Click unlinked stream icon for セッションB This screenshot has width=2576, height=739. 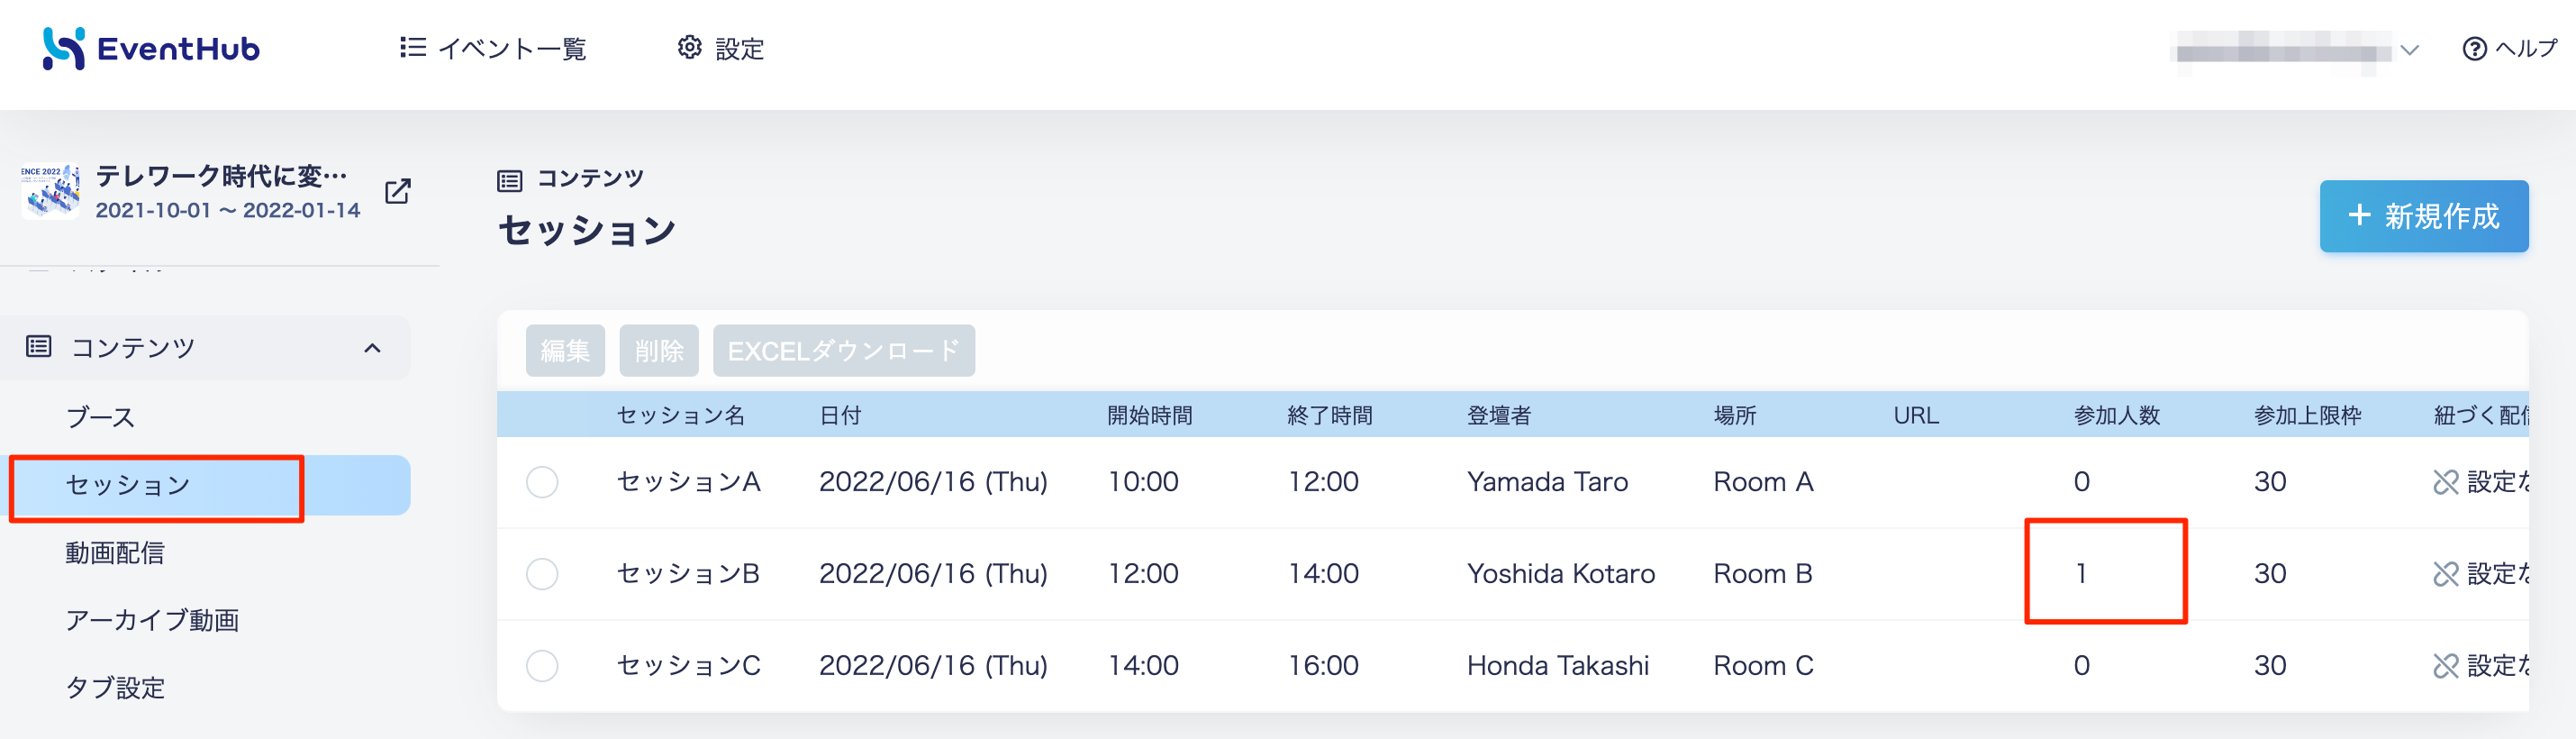point(2445,574)
